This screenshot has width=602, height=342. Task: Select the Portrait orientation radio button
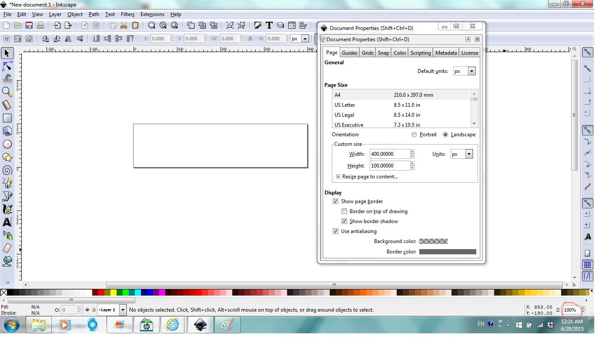click(x=414, y=135)
